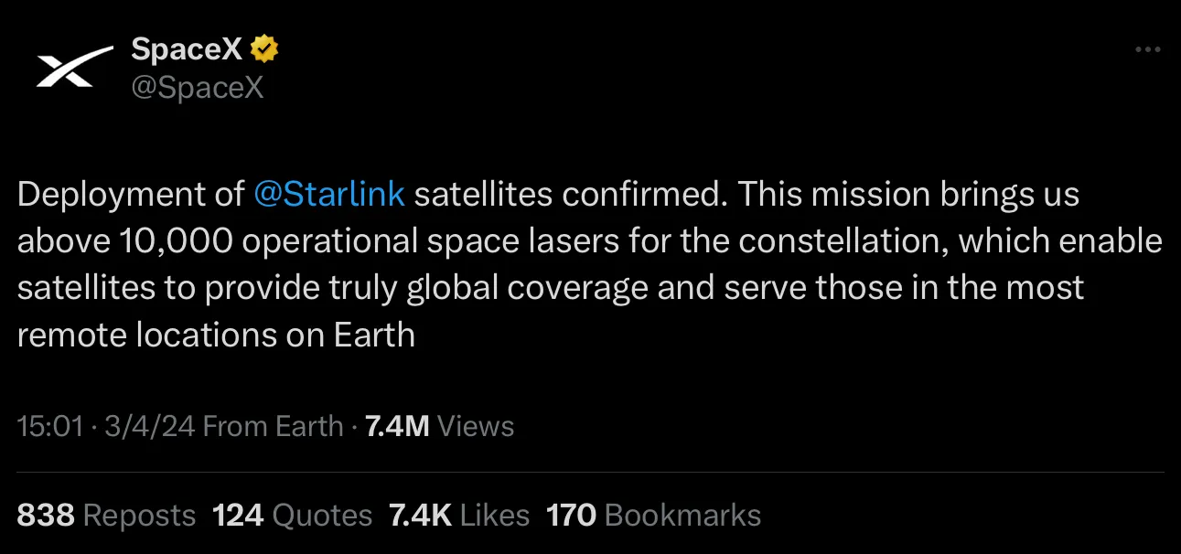The image size is (1181, 554).
Task: Open the 124 Quotes list
Action: click(x=293, y=515)
